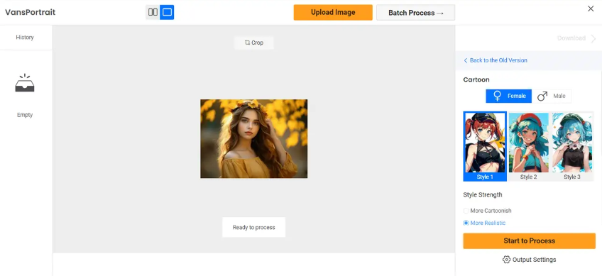Viewport: 602px width, 276px height.
Task: Open Output Settings gear icon
Action: click(506, 260)
